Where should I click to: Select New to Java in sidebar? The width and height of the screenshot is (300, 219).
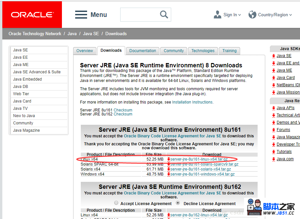(x=39, y=116)
